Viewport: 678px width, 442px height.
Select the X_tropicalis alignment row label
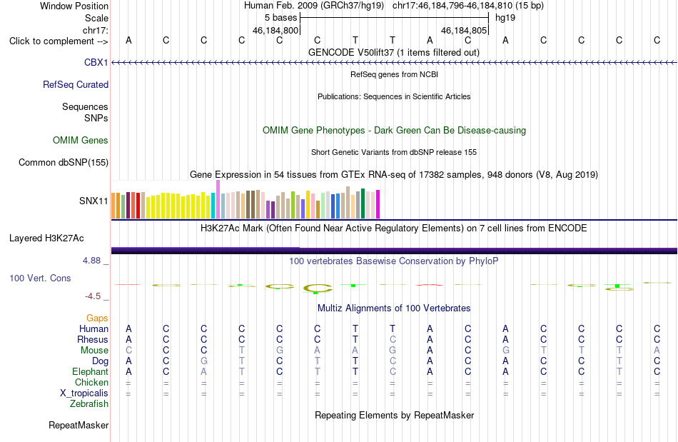tap(84, 393)
